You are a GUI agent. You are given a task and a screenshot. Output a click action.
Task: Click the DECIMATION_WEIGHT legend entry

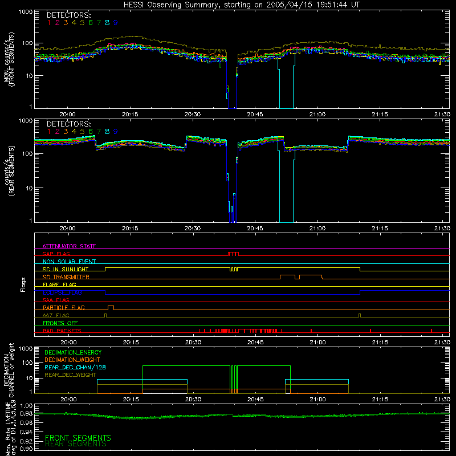click(x=72, y=360)
